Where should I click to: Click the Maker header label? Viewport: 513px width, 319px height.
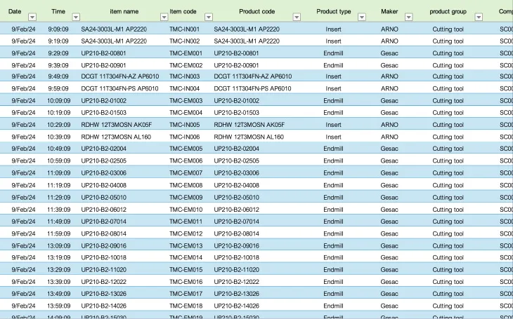coord(389,12)
